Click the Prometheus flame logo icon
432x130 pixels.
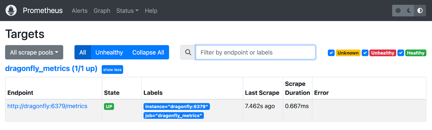click(x=11, y=11)
